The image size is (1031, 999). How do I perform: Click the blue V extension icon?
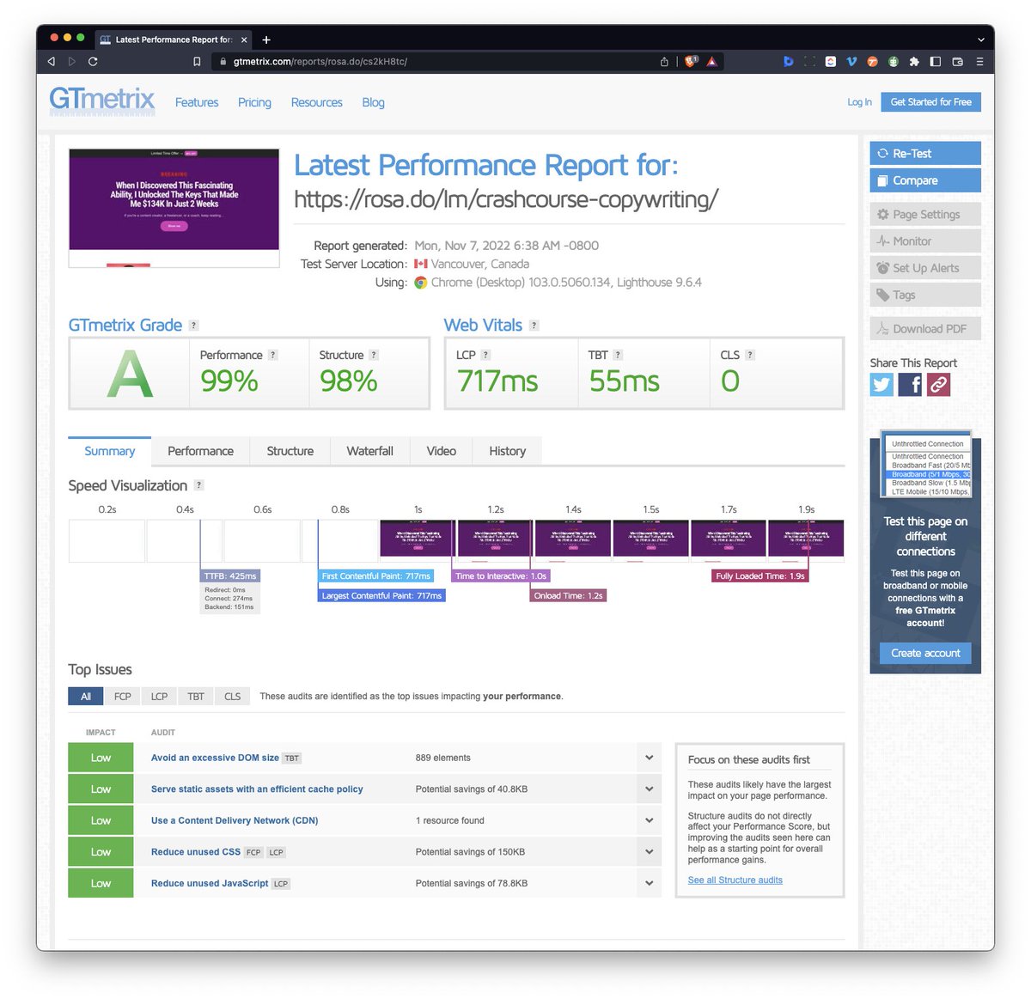point(851,62)
